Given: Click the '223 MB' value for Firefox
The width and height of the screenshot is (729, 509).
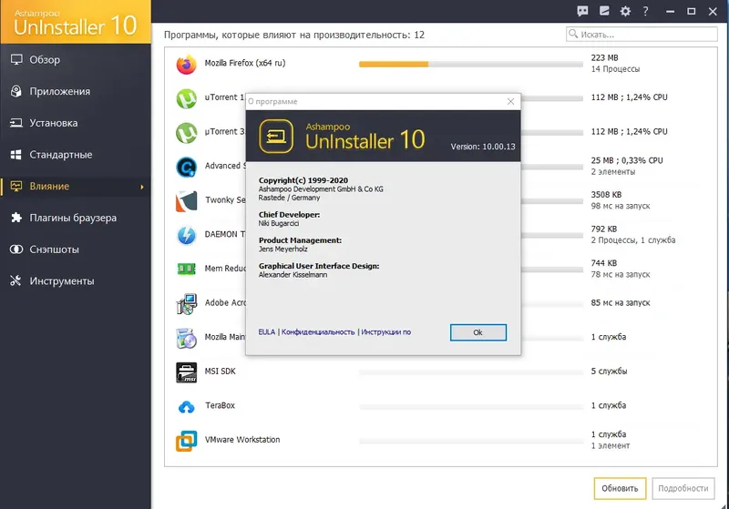Looking at the screenshot, I should 604,57.
